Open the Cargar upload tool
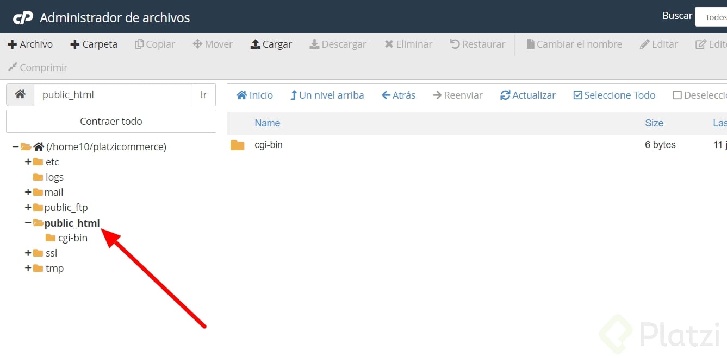The height and width of the screenshot is (358, 727). click(271, 44)
